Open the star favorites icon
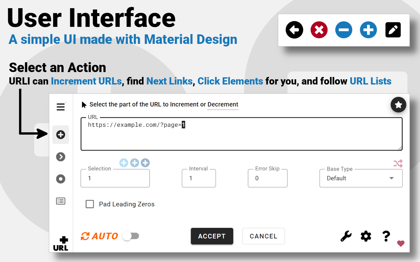 (x=398, y=105)
